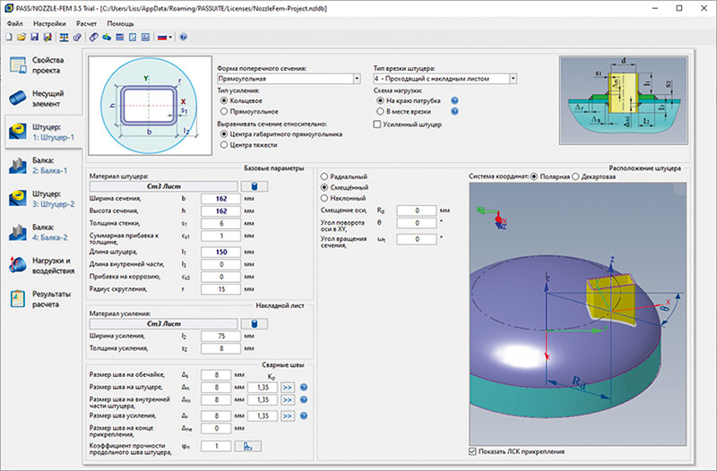Select Штуцер-1 in the sidebar
Image resolution: width=717 pixels, height=471 pixels.
pos(42,132)
